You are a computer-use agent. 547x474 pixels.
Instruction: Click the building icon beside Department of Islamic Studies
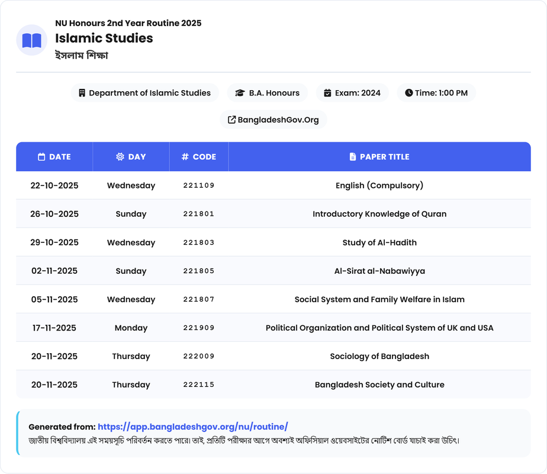coord(82,93)
